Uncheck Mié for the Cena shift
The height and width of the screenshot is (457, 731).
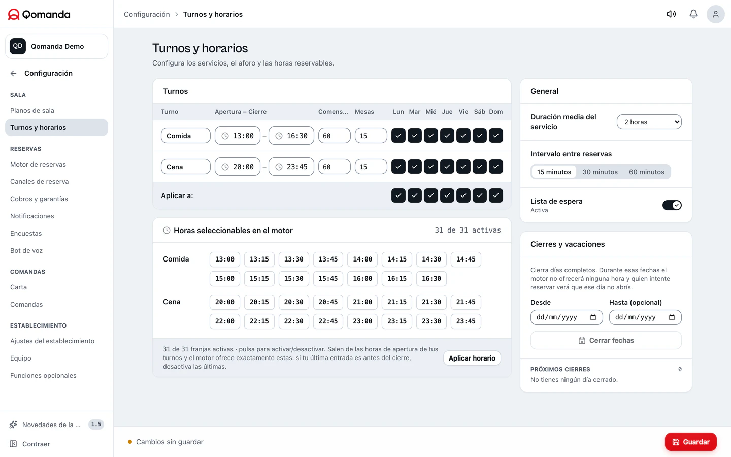431,167
